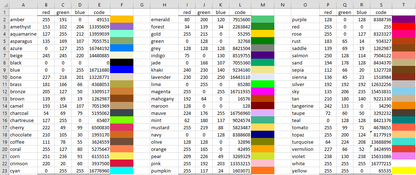Viewport: 416px width, 175px height.
Task: Select the 'chartreuse' name cell
Action: click(x=23, y=120)
